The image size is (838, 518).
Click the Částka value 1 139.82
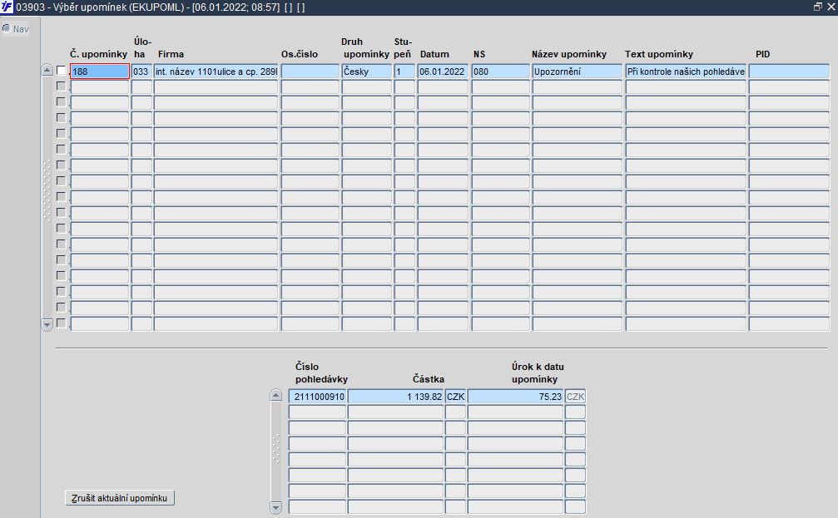[x=395, y=397]
